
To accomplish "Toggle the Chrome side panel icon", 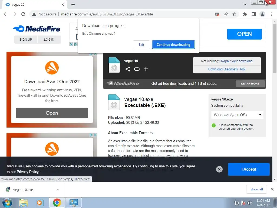I will coord(254,14).
